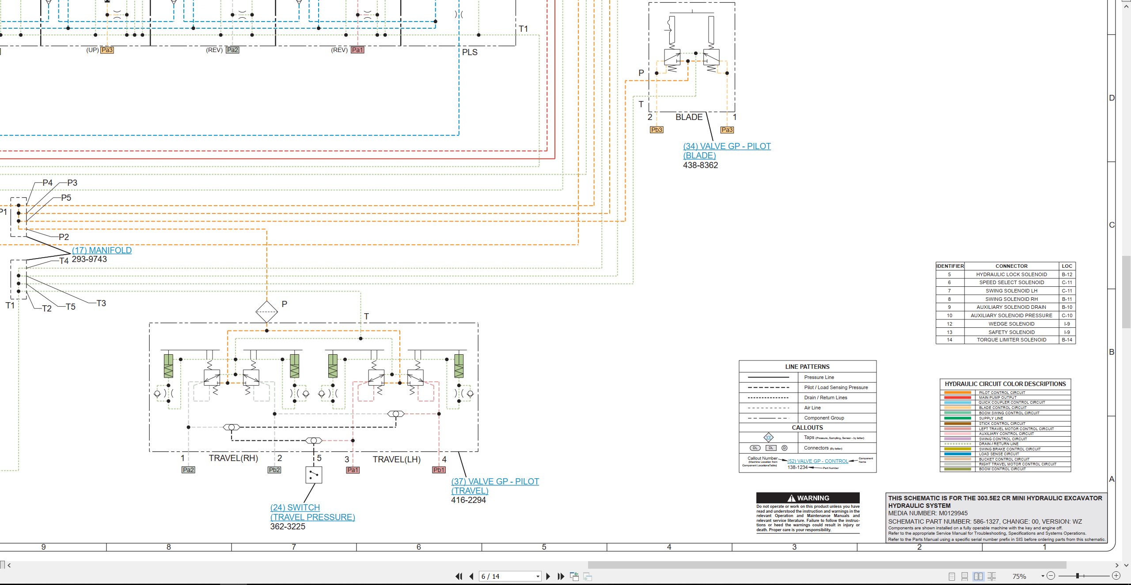Viewport: 1131px width, 585px height.
Task: Click the BLADE label in pilot valve
Action: [689, 117]
